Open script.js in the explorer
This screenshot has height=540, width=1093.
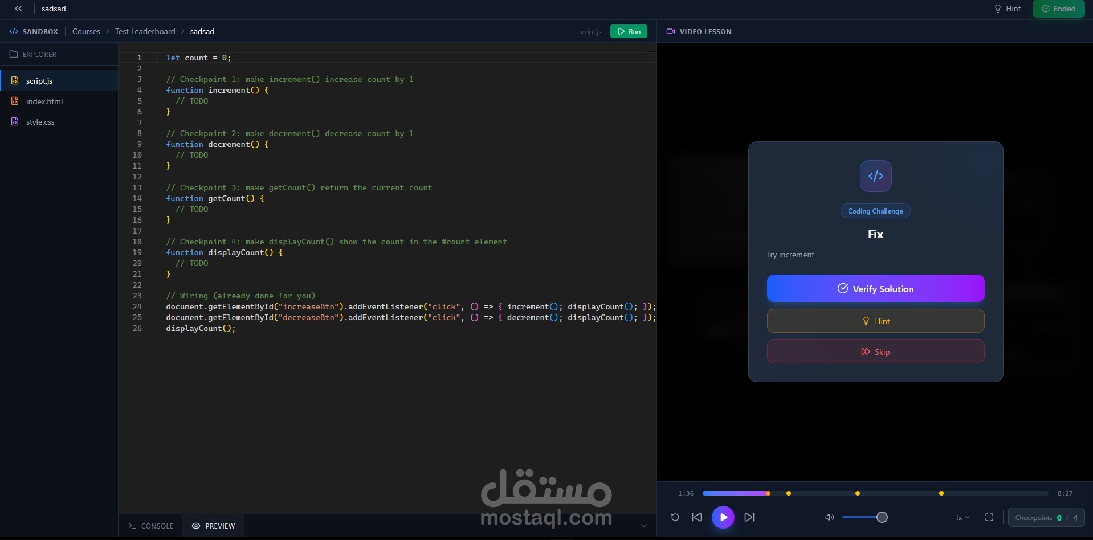point(59,81)
